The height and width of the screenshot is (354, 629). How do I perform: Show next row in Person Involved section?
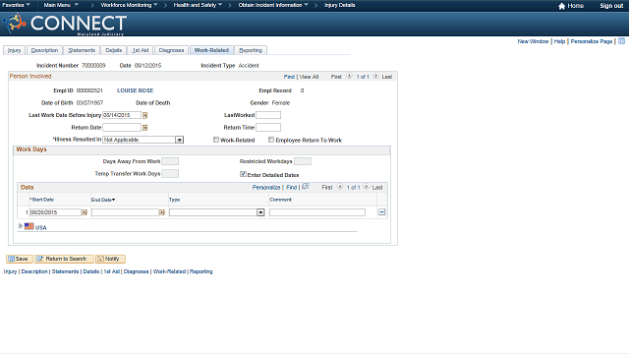point(375,76)
